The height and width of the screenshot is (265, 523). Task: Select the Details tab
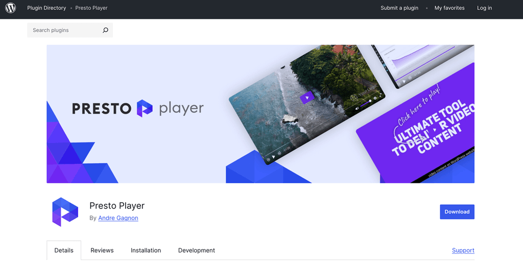tap(64, 250)
